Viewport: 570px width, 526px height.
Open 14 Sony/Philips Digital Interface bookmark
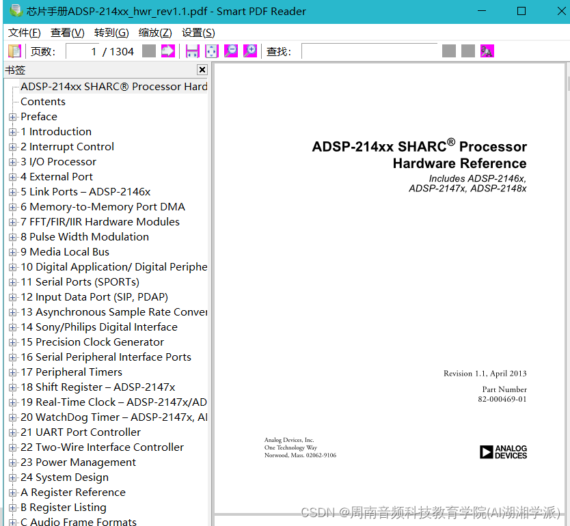(99, 327)
